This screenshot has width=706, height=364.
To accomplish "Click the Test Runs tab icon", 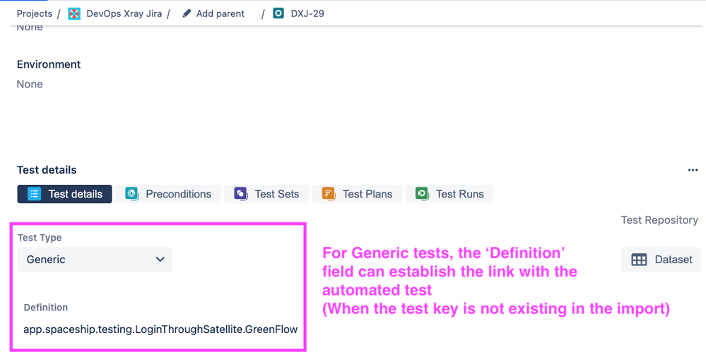I will pyautogui.click(x=422, y=194).
